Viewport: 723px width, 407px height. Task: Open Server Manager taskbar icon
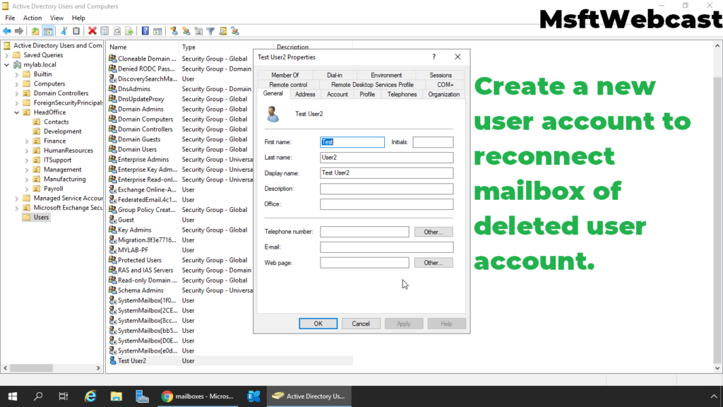(x=142, y=396)
